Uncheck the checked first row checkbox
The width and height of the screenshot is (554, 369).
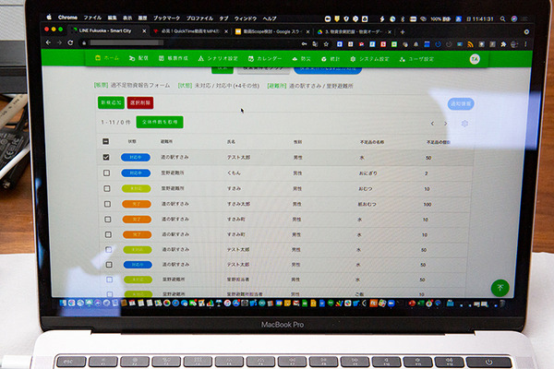click(105, 158)
